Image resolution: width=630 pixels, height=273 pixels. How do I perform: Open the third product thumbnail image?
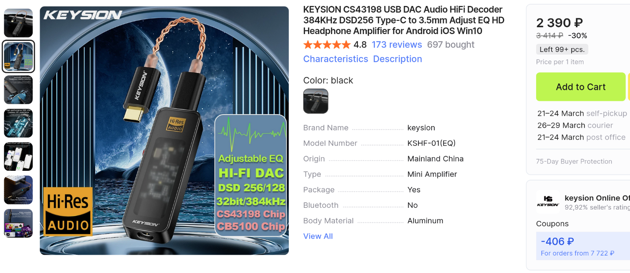pos(18,90)
